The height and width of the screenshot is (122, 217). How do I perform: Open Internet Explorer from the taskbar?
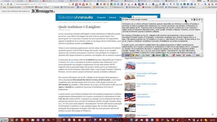pyautogui.click(x=17, y=120)
